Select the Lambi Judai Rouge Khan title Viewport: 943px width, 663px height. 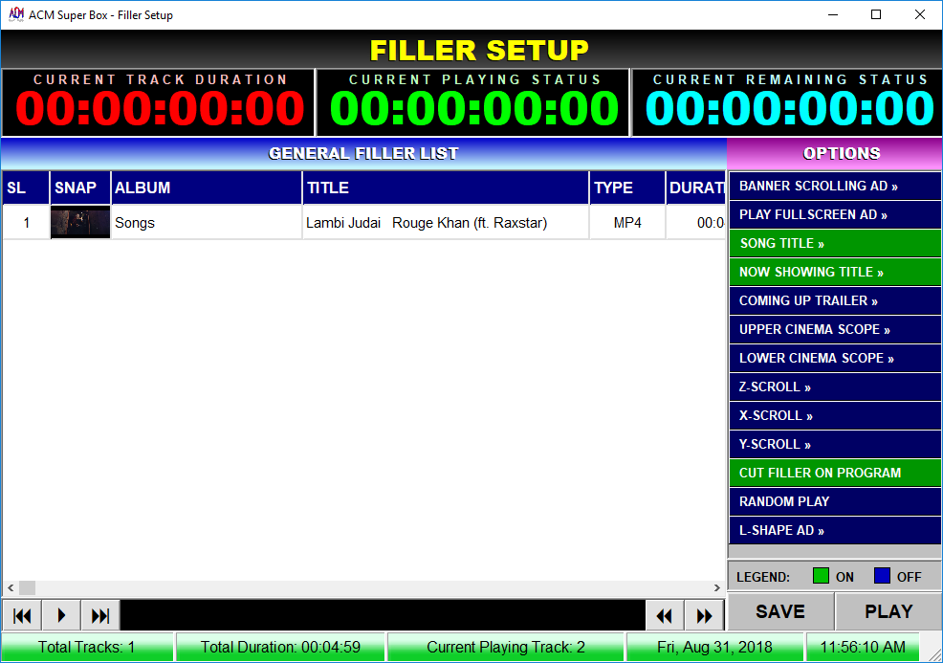tap(445, 223)
